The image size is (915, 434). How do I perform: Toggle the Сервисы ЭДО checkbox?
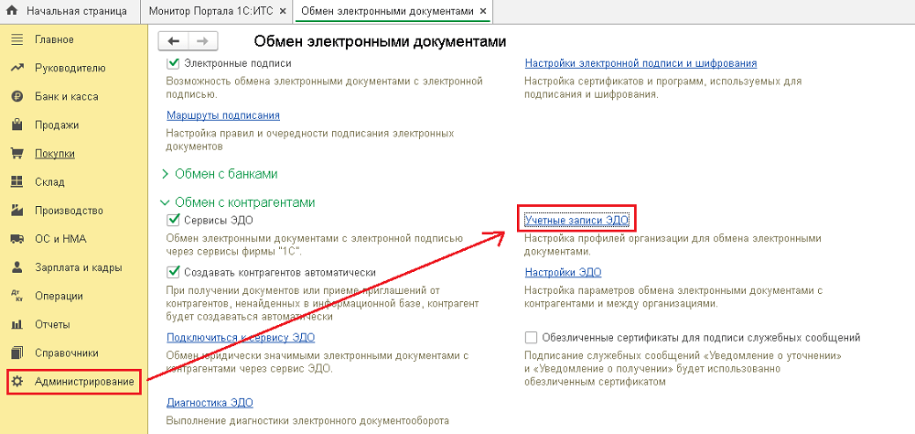tap(174, 220)
